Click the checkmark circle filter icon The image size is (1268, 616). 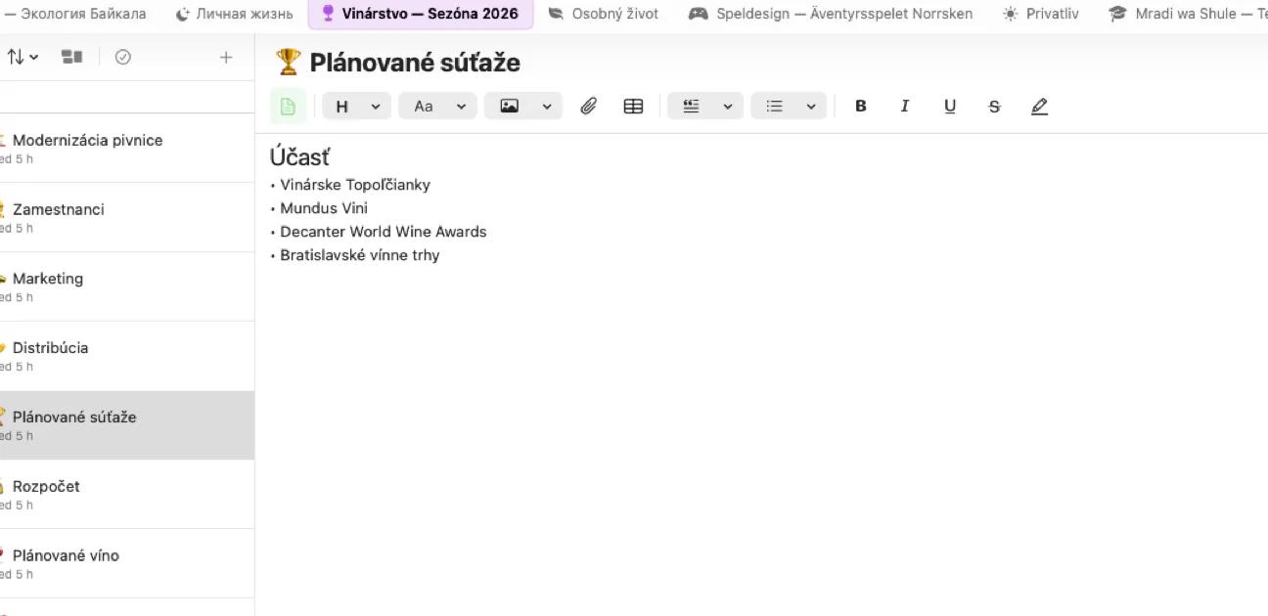click(x=122, y=57)
